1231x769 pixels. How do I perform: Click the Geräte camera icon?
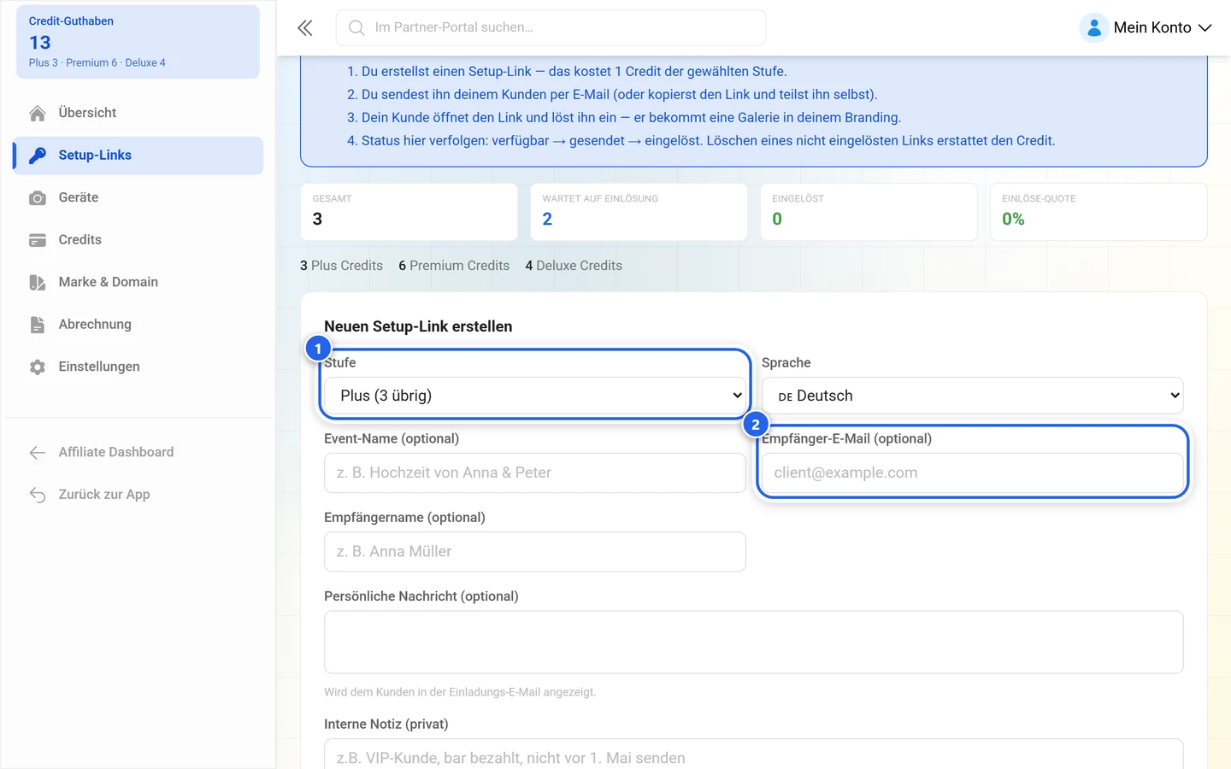tap(38, 197)
